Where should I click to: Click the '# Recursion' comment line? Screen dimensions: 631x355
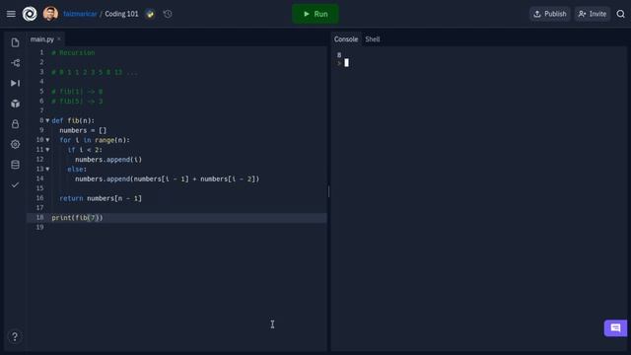coord(73,52)
